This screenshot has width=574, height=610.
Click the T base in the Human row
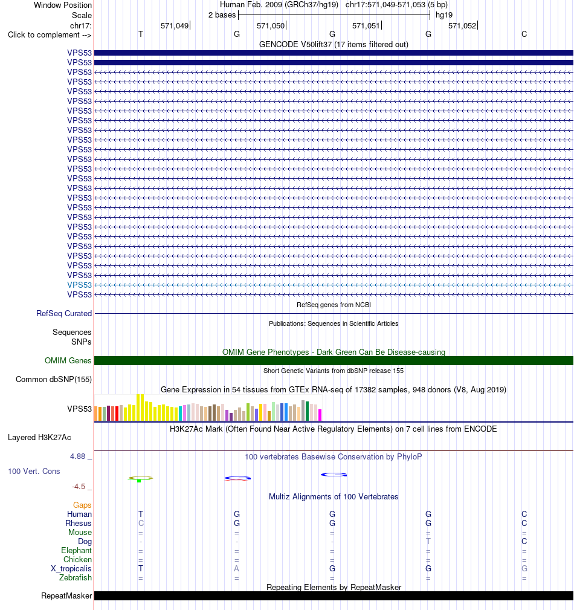[141, 514]
